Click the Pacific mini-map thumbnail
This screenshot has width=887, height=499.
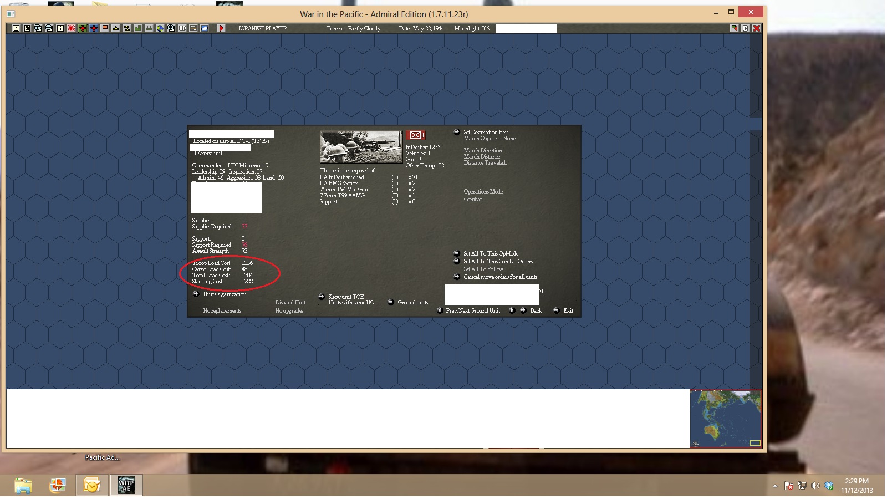(726, 419)
